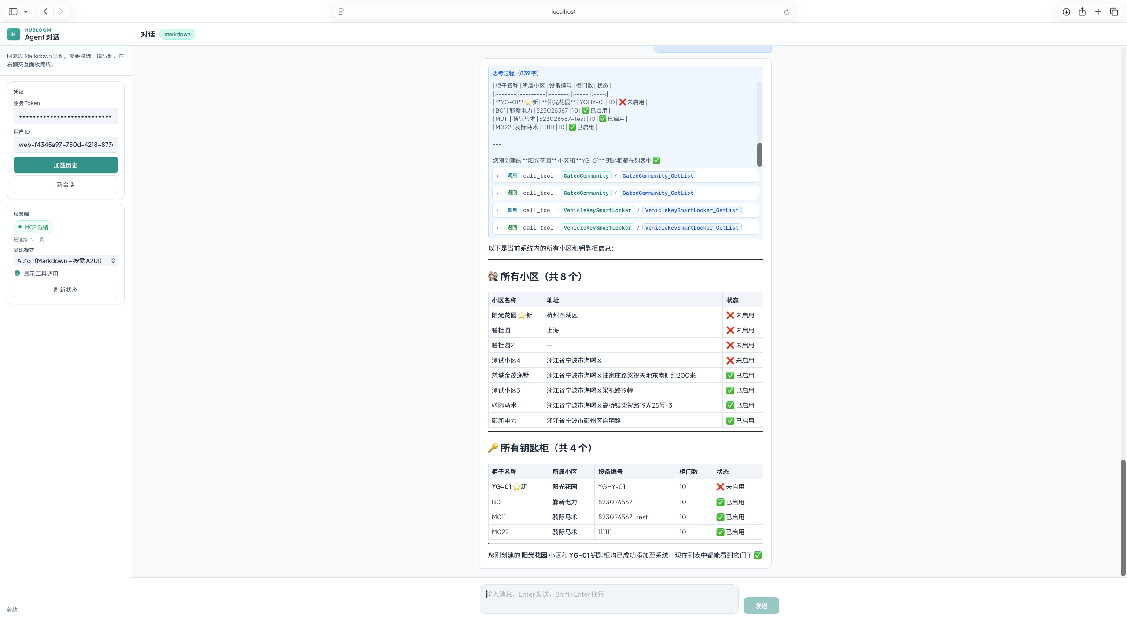Screen dimensions: 1127x620
Task: Focus the 业务 Token password field
Action: click(66, 116)
